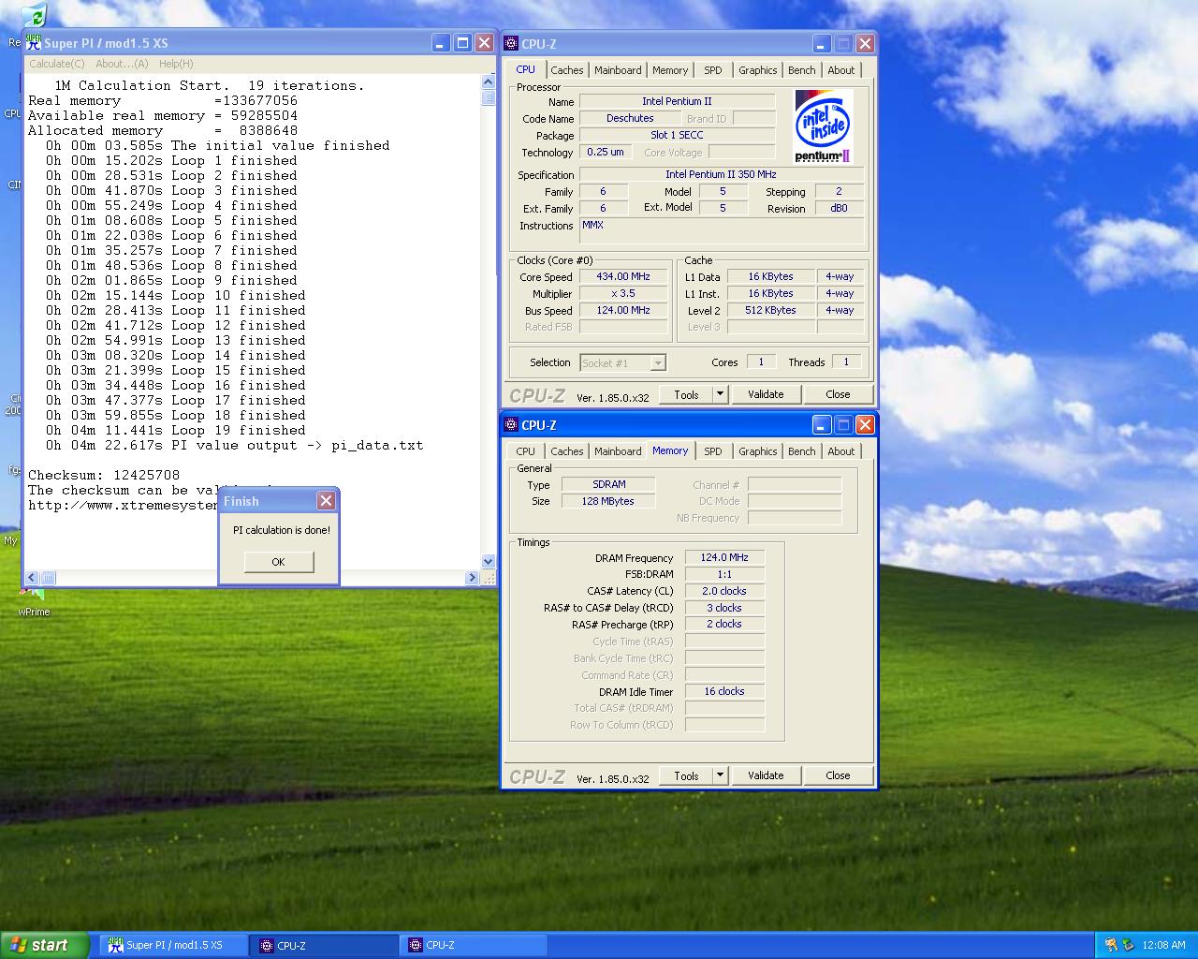
Task: Click the Intel Pentium II 350 MHz specification
Action: tap(721, 174)
